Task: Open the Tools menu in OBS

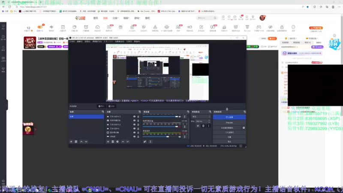Action: tap(129, 41)
